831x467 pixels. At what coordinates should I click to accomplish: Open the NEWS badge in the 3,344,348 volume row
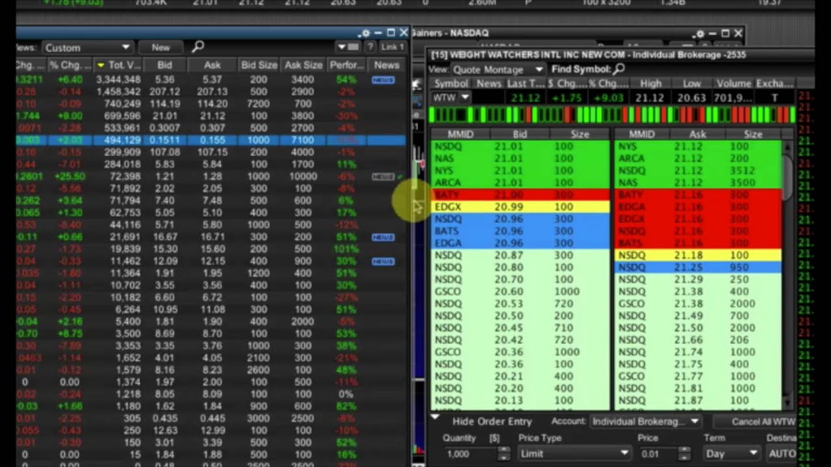tap(383, 80)
